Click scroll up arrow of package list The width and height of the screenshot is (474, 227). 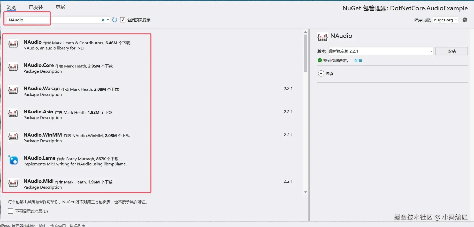(x=305, y=32)
